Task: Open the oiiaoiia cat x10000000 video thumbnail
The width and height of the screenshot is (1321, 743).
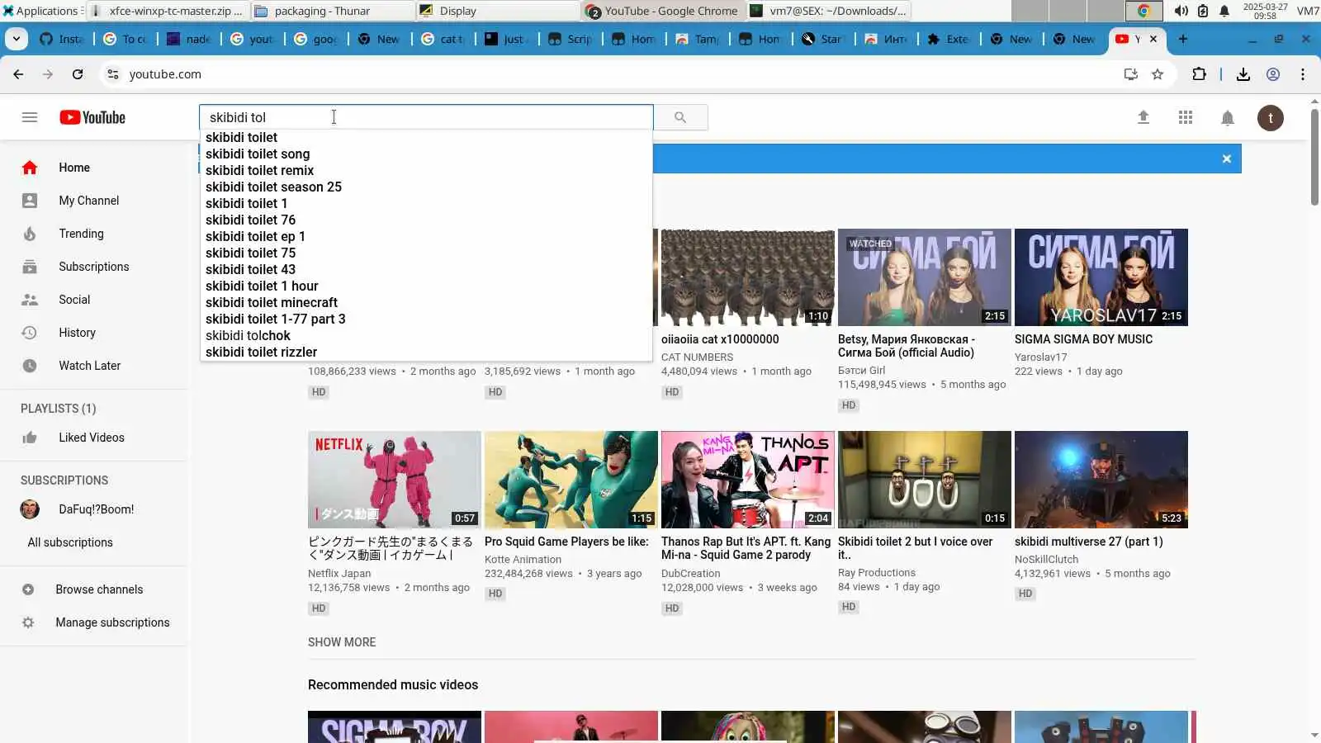Action: click(x=748, y=277)
